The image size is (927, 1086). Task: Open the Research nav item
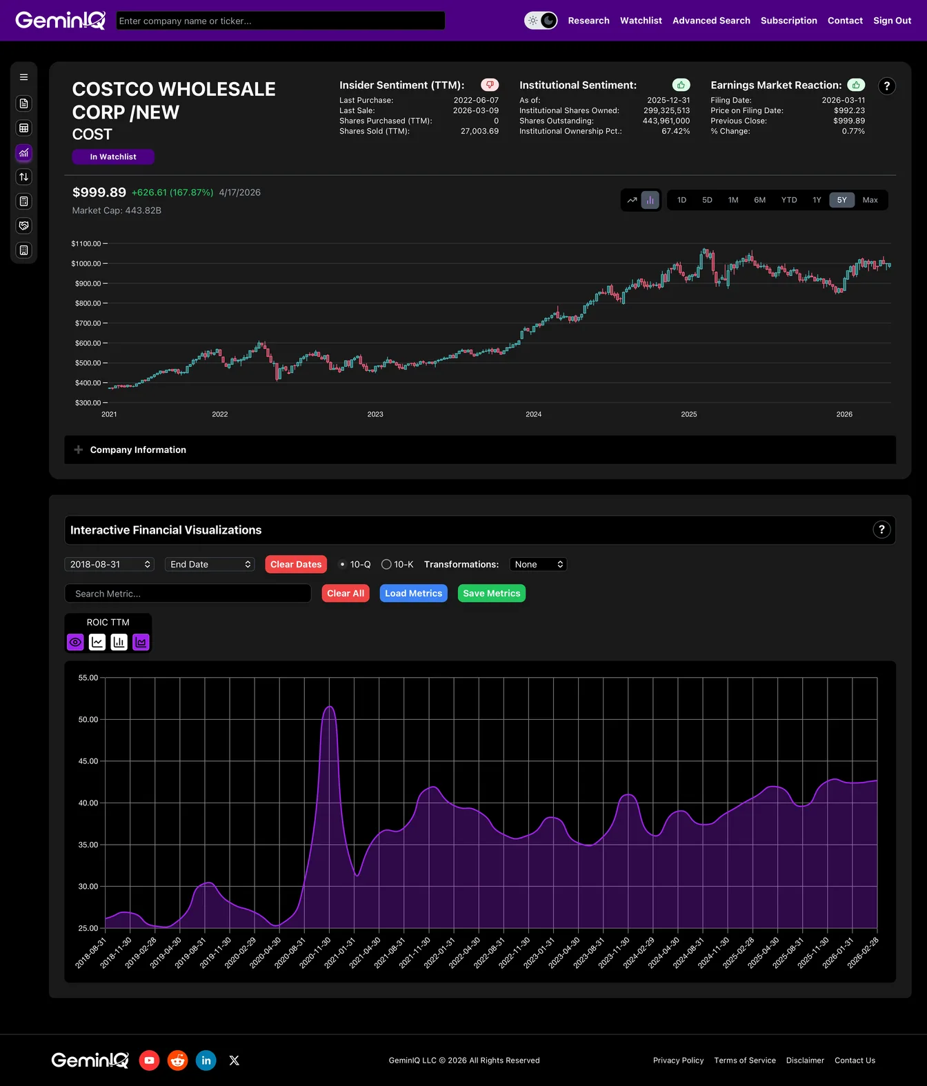(588, 21)
